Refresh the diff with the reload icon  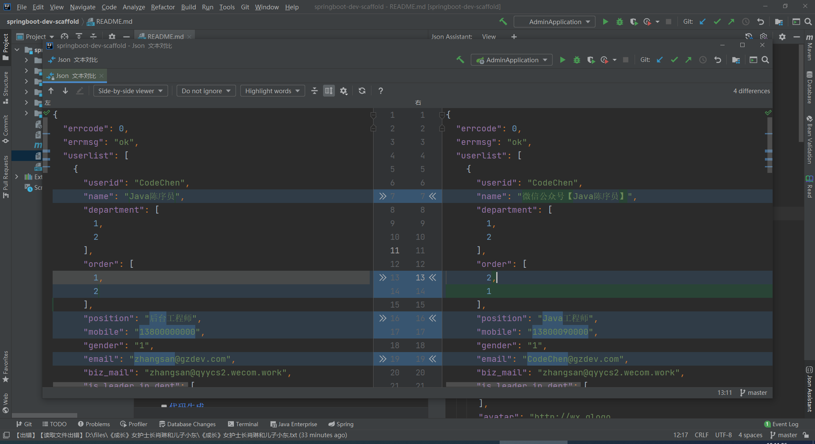(362, 91)
